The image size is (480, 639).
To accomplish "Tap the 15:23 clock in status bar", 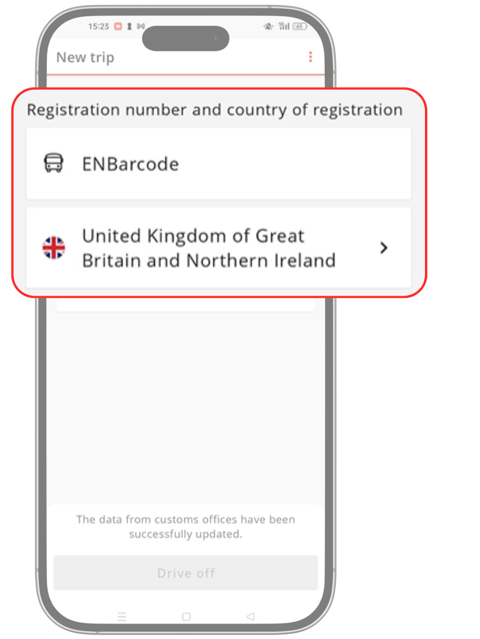I will tap(98, 26).
